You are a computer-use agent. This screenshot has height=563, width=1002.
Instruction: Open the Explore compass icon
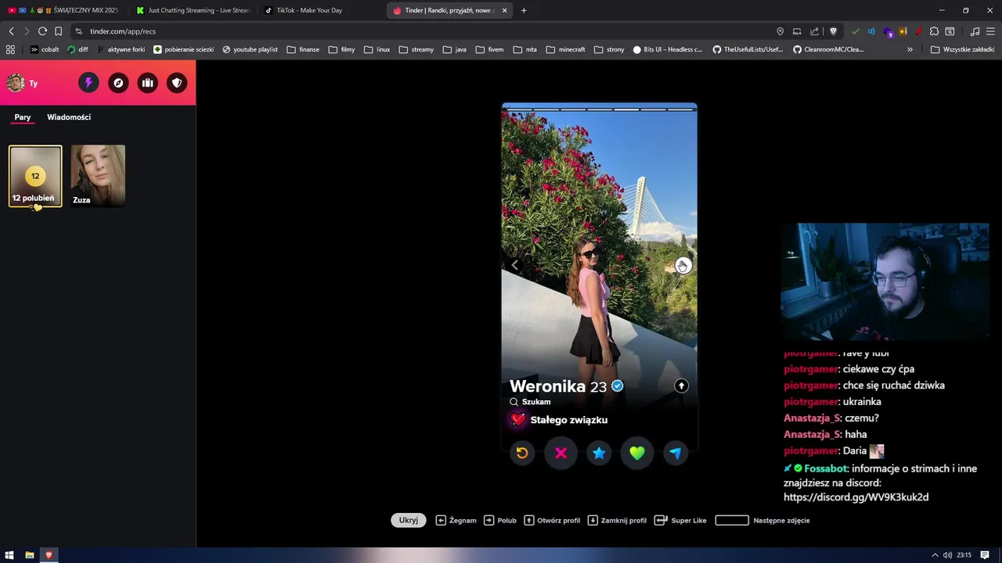tap(118, 83)
